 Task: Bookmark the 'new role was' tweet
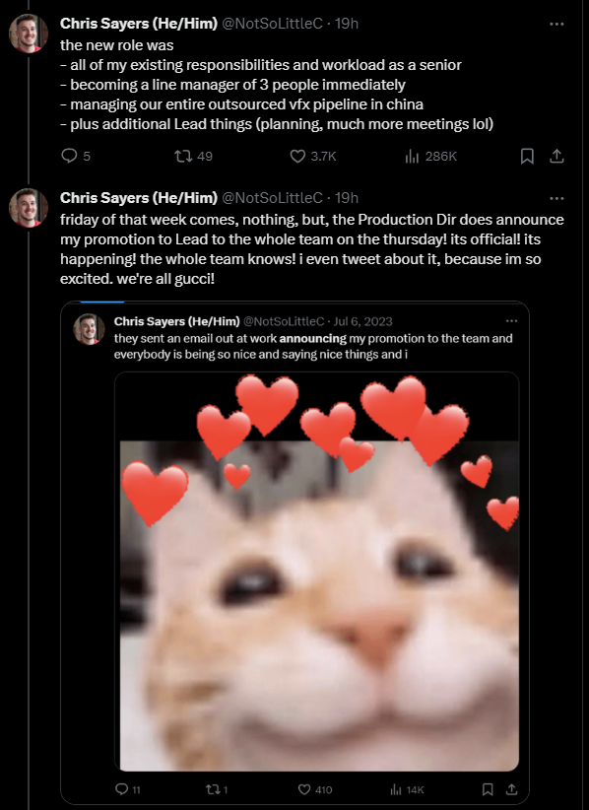click(x=527, y=156)
